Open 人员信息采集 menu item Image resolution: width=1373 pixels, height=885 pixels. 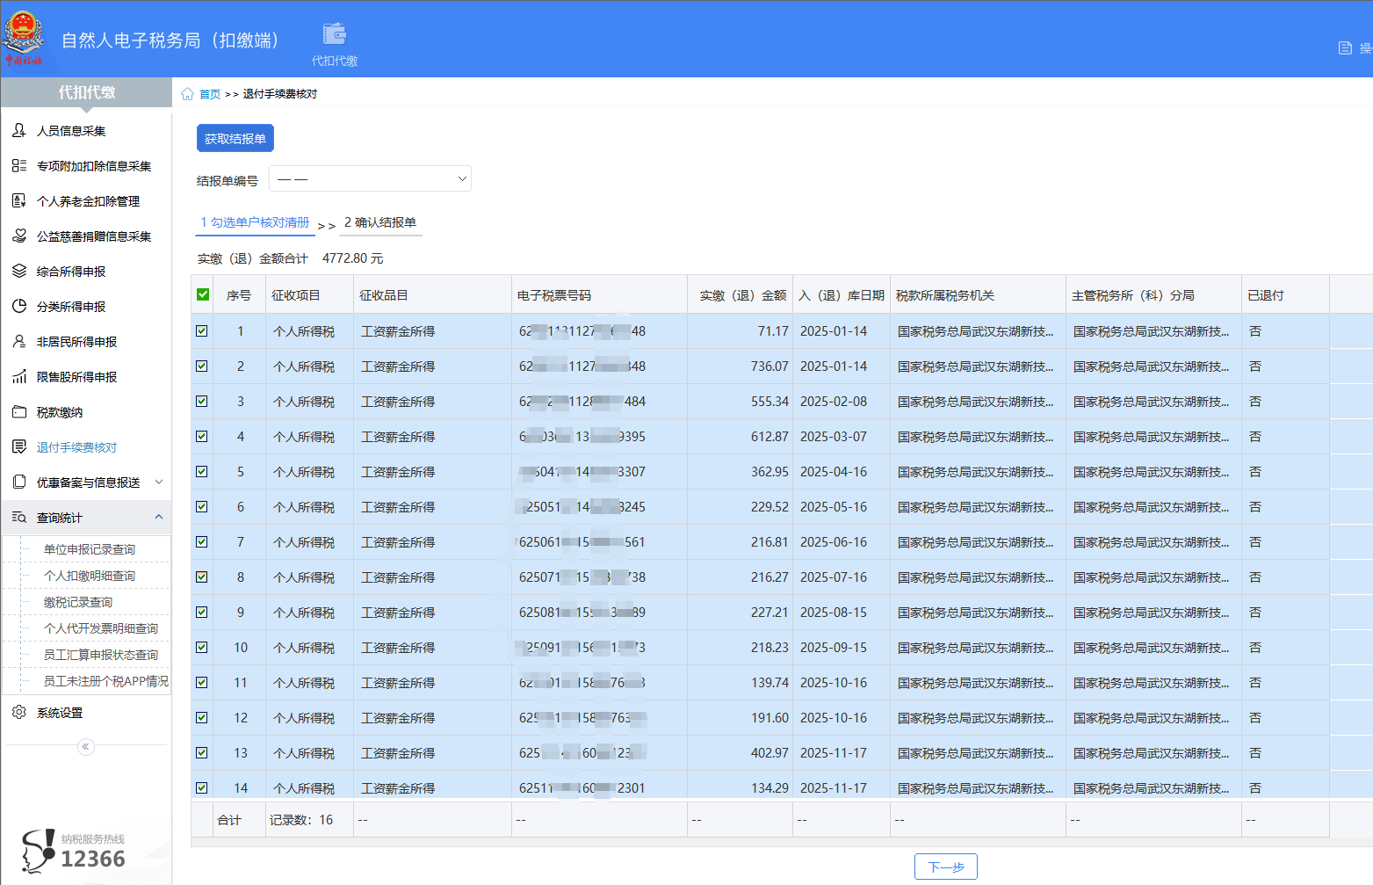point(86,130)
